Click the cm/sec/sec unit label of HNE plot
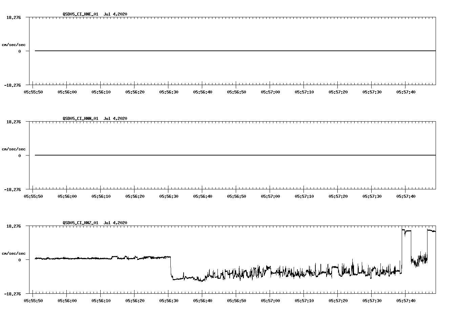 click(x=14, y=45)
